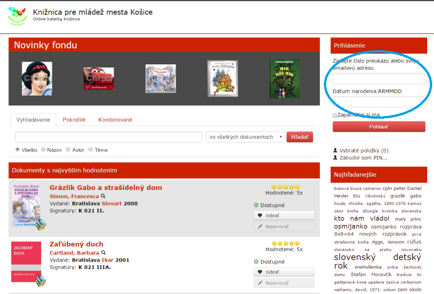
Task: Tick the Zapamätaj si ma checkbox
Action: click(x=335, y=115)
